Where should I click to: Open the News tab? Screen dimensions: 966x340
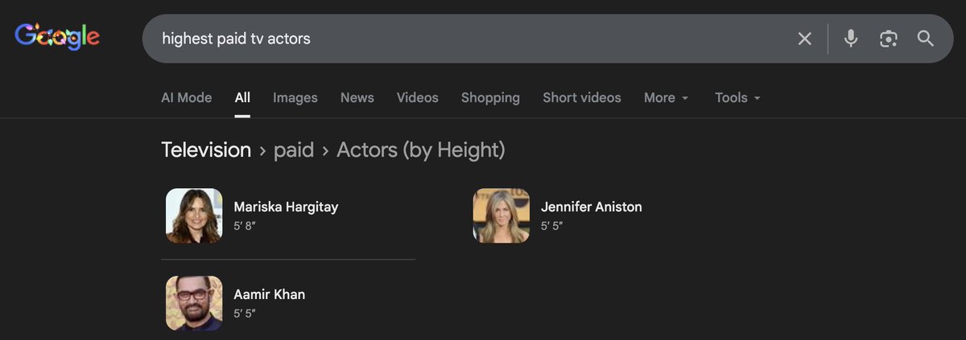pyautogui.click(x=357, y=97)
